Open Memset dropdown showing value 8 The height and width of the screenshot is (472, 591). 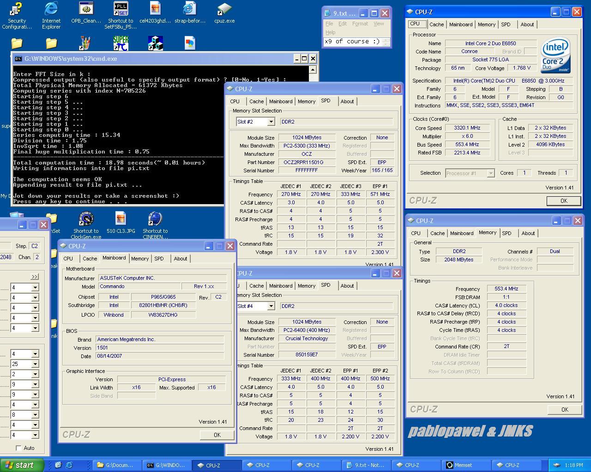(x=35, y=415)
